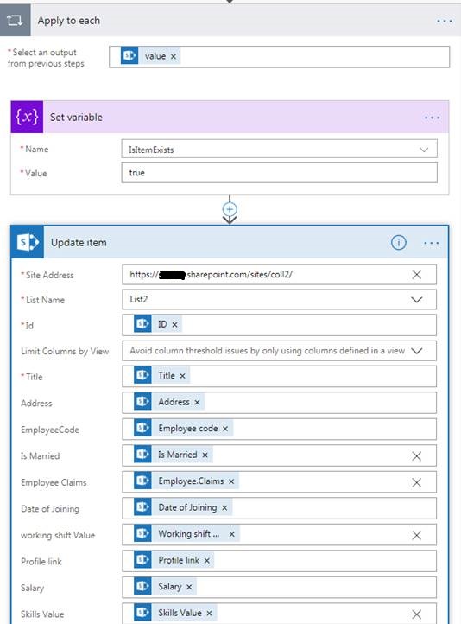The image size is (461, 624).
Task: Click inside the Salary input field
Action: (x=279, y=587)
